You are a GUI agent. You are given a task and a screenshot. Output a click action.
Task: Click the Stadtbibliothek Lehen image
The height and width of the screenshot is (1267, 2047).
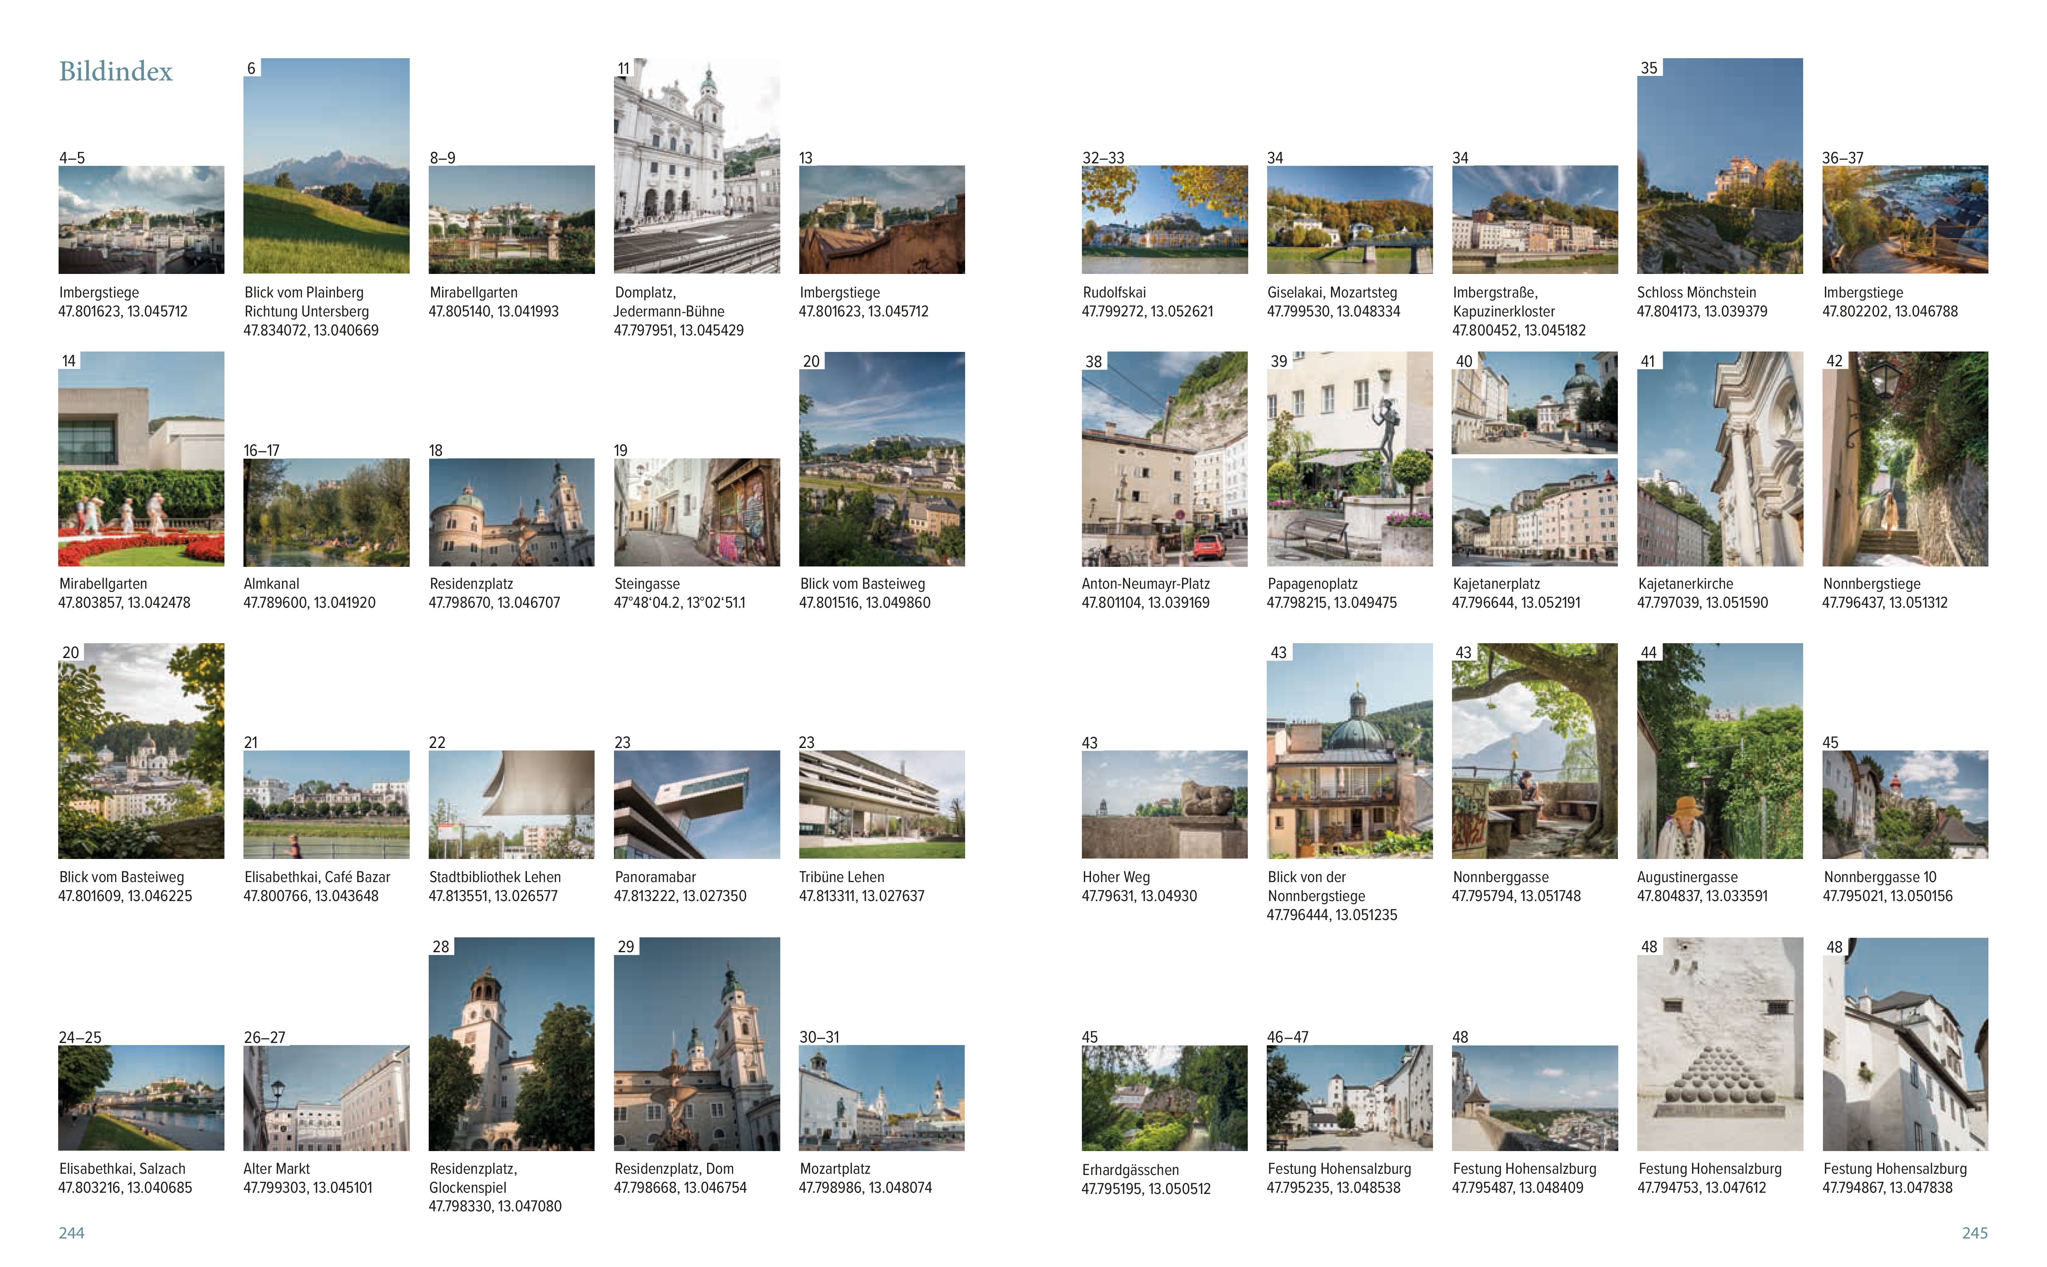[511, 805]
